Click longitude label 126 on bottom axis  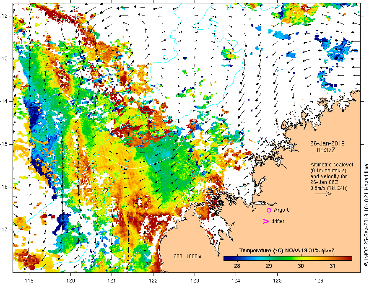[319, 280]
